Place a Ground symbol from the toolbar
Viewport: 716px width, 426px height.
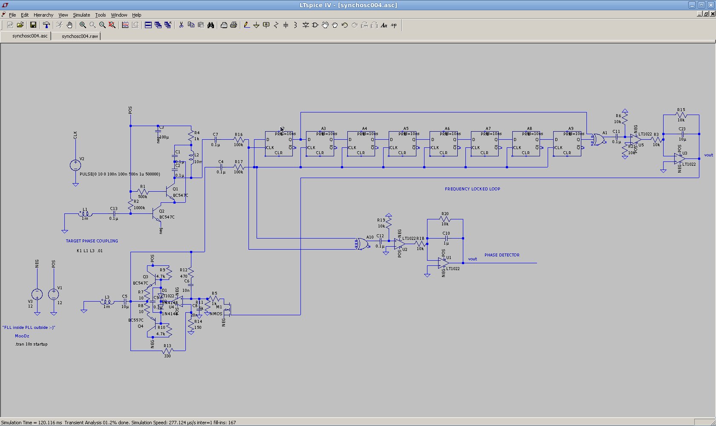tap(256, 25)
